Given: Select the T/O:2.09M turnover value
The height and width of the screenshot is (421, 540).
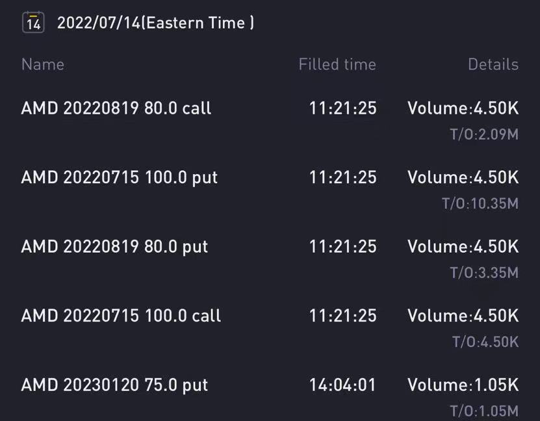Looking at the screenshot, I should [484, 134].
